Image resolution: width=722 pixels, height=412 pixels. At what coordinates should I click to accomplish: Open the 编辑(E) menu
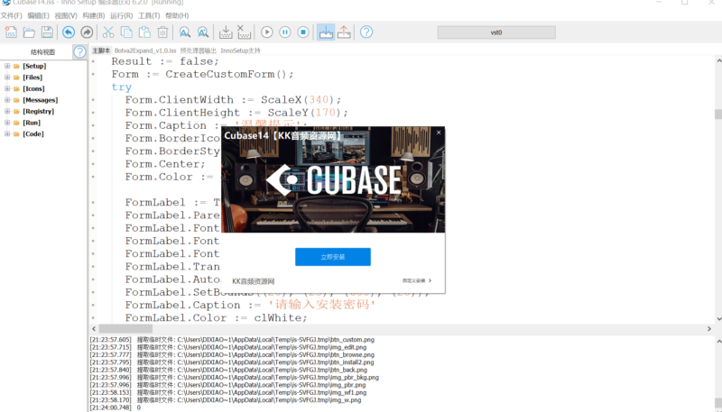coord(38,15)
